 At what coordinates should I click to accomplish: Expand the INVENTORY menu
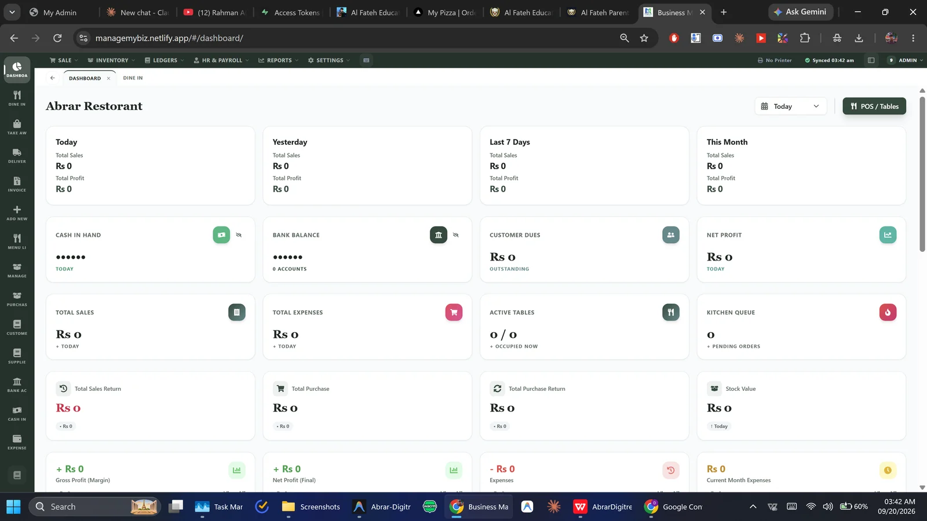coord(111,60)
